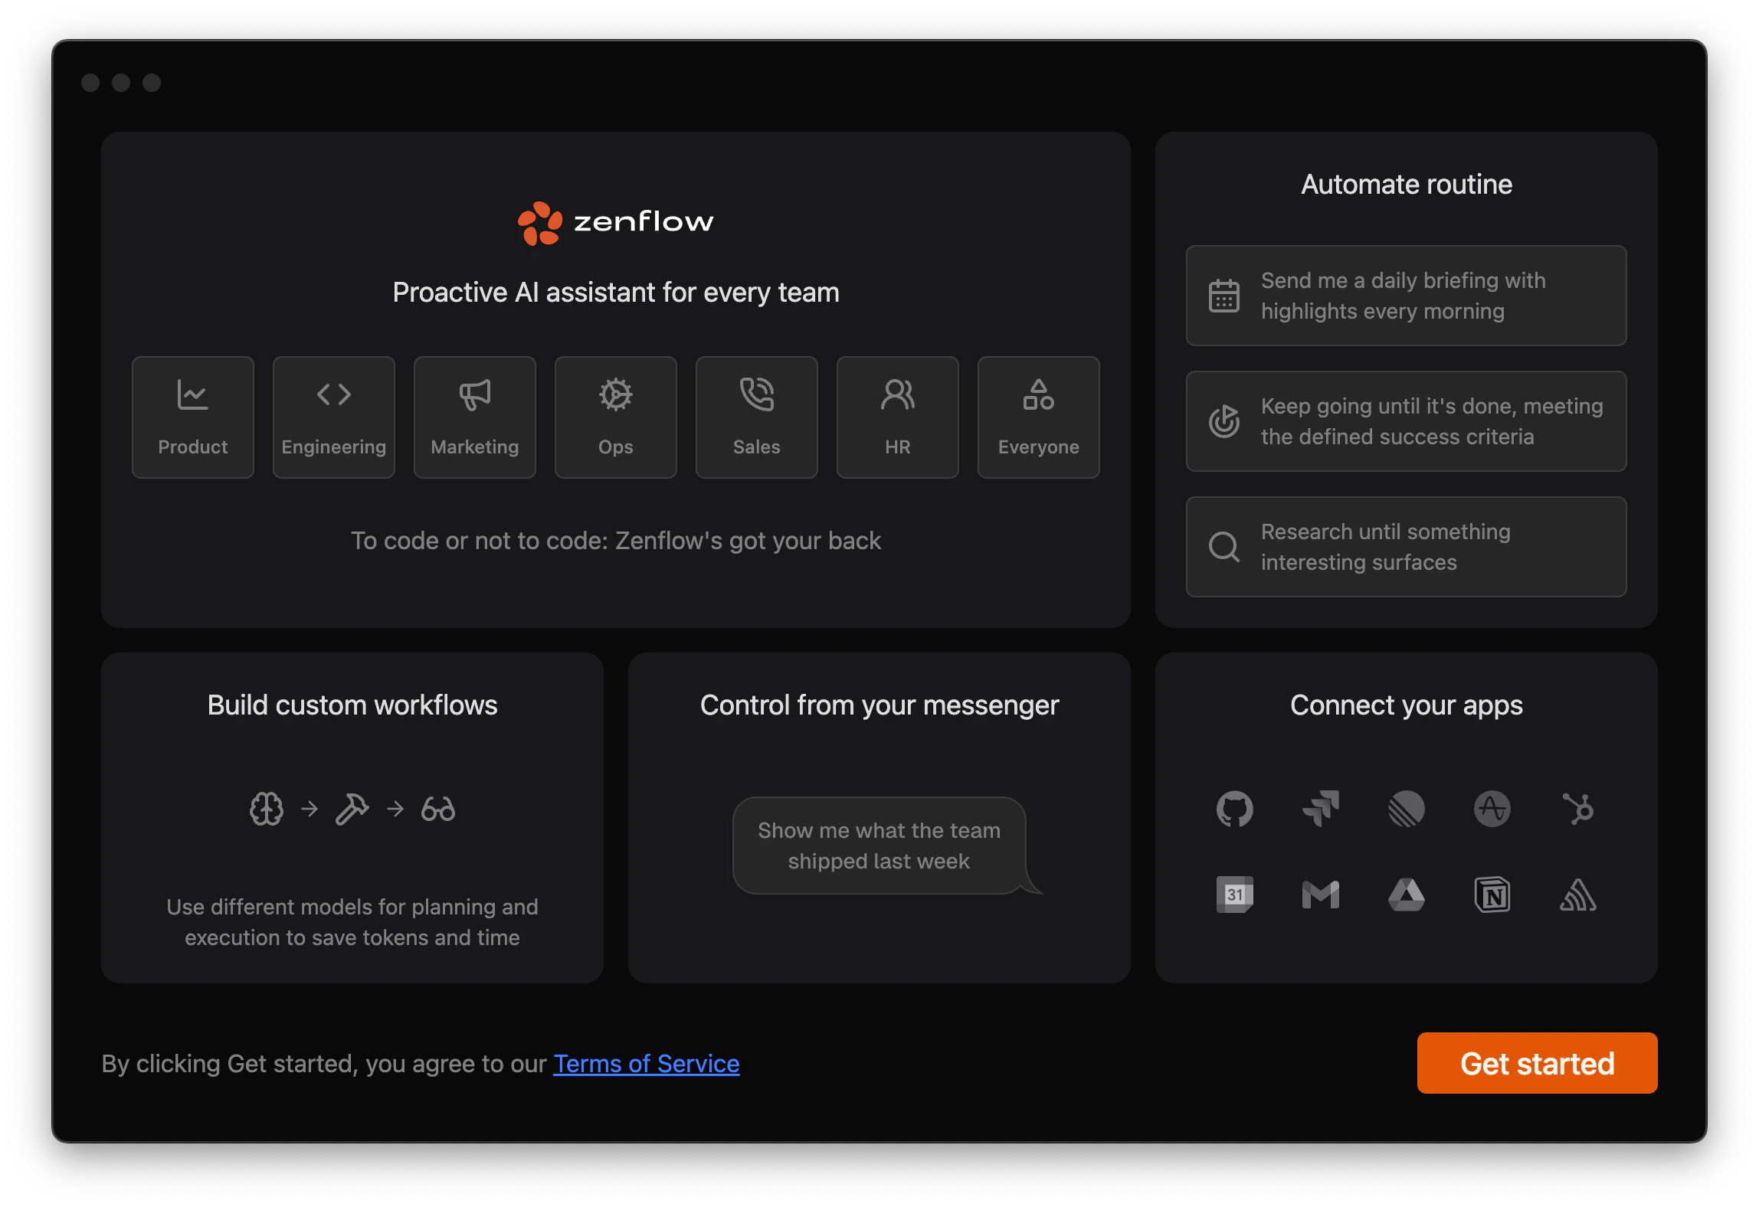
Task: Select the Engineering team tile
Action: click(x=333, y=417)
